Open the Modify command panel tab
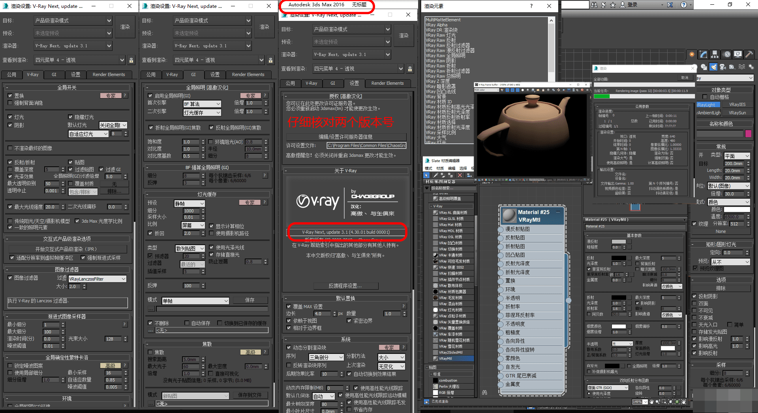The height and width of the screenshot is (413, 758). [x=703, y=54]
